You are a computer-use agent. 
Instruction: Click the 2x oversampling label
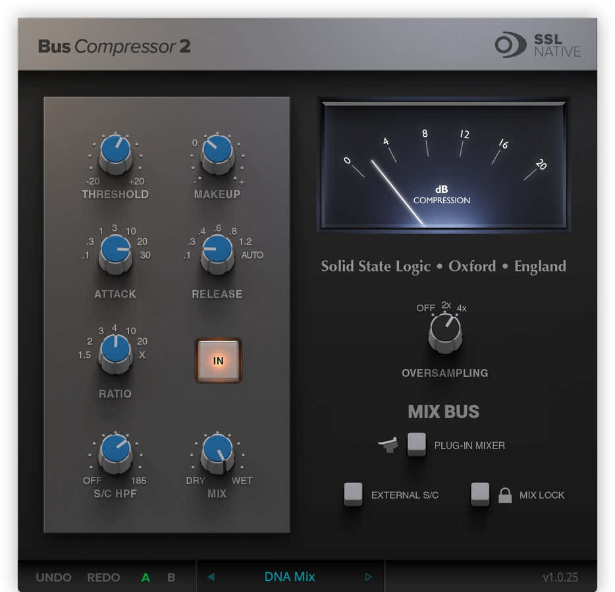point(446,305)
